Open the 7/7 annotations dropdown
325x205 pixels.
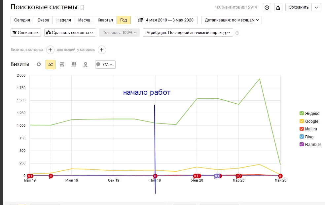(x=105, y=64)
